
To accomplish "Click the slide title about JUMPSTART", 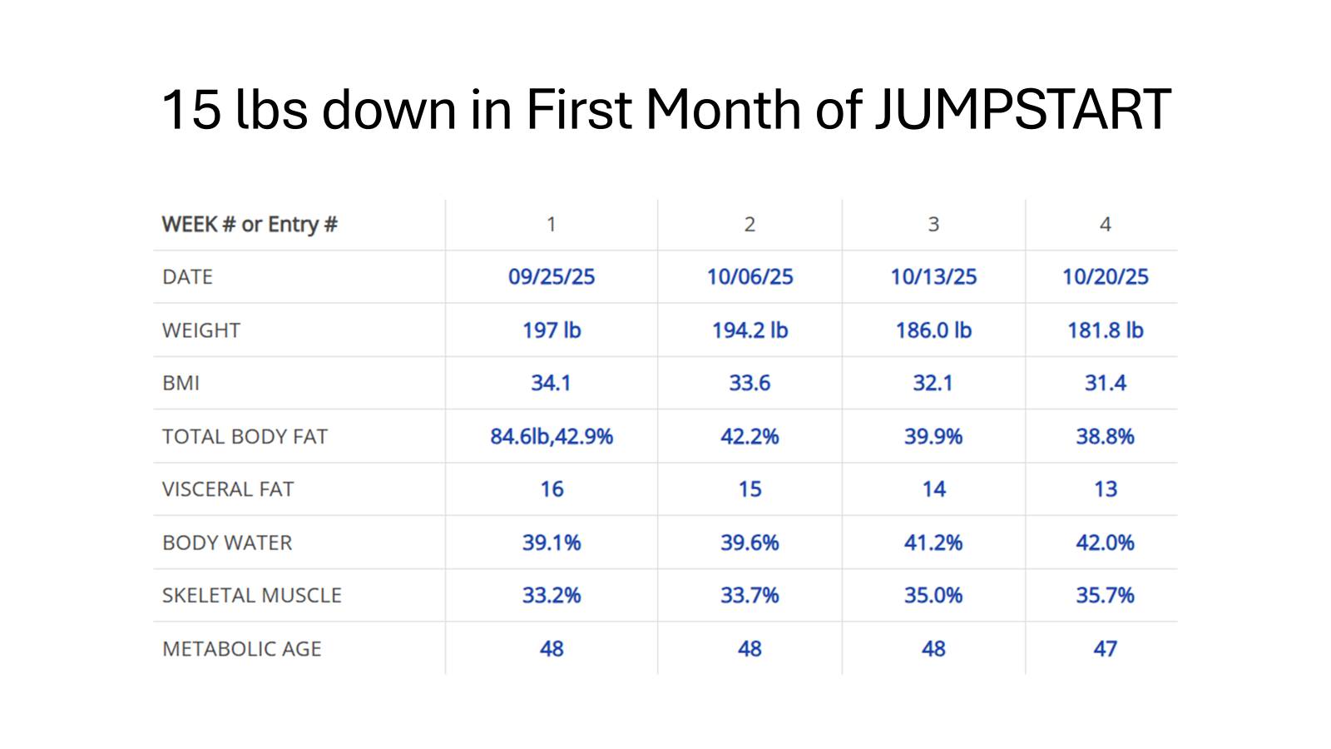I will 665,110.
